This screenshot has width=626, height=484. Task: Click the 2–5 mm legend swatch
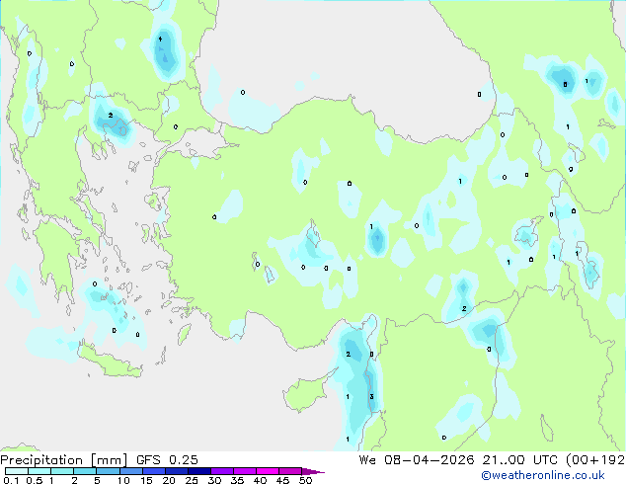(x=85, y=471)
